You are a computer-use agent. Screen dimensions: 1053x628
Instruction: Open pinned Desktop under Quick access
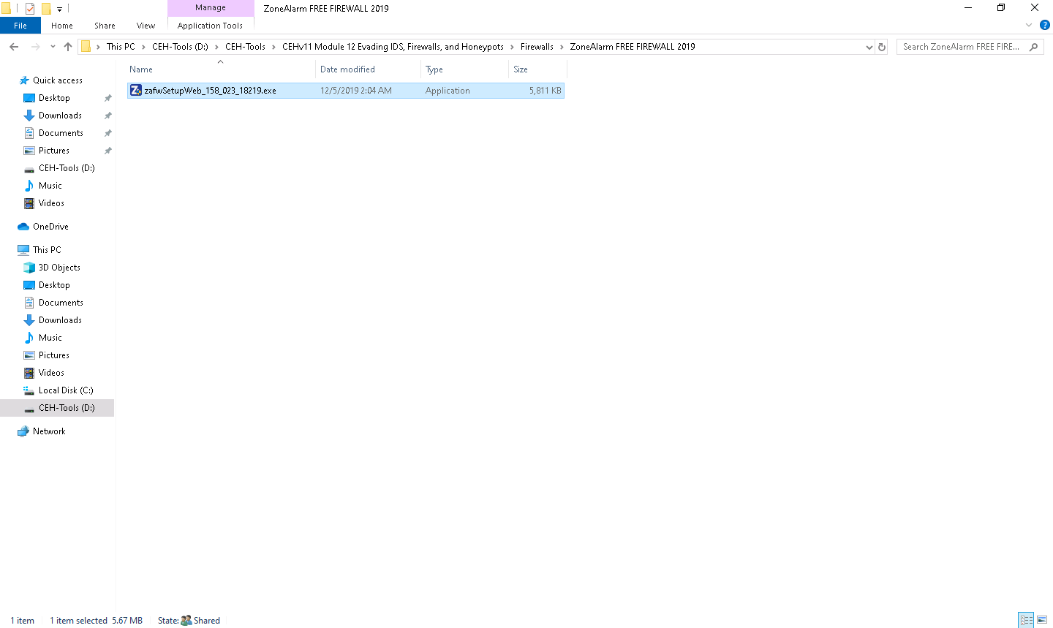pyautogui.click(x=54, y=98)
